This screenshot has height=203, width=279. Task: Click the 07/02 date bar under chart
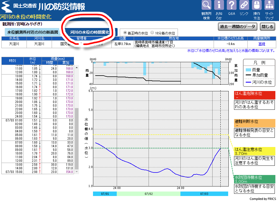[148, 194]
